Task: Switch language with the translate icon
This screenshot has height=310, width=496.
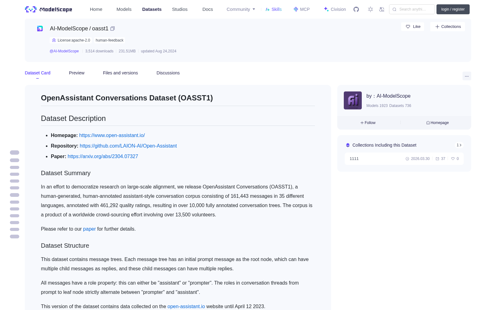Action: point(382,9)
